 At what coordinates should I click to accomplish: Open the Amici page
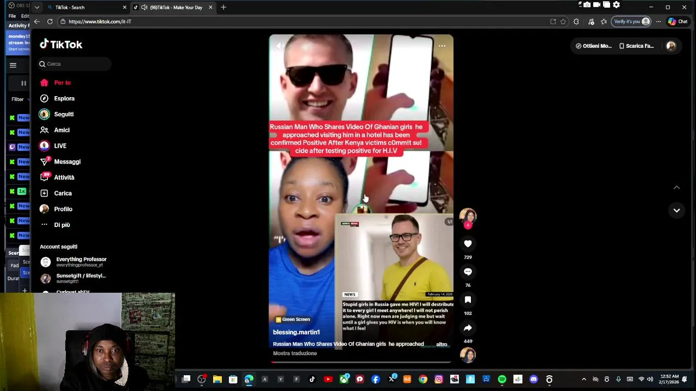click(55, 130)
